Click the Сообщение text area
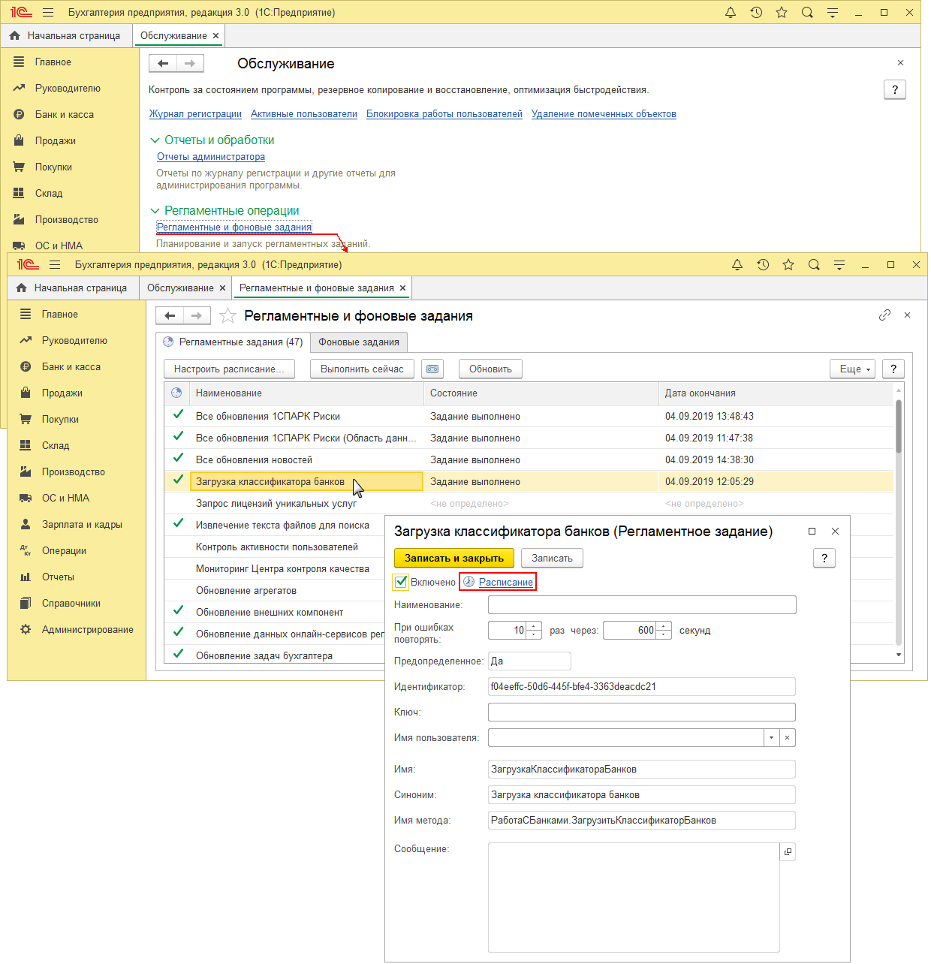 pos(634,897)
